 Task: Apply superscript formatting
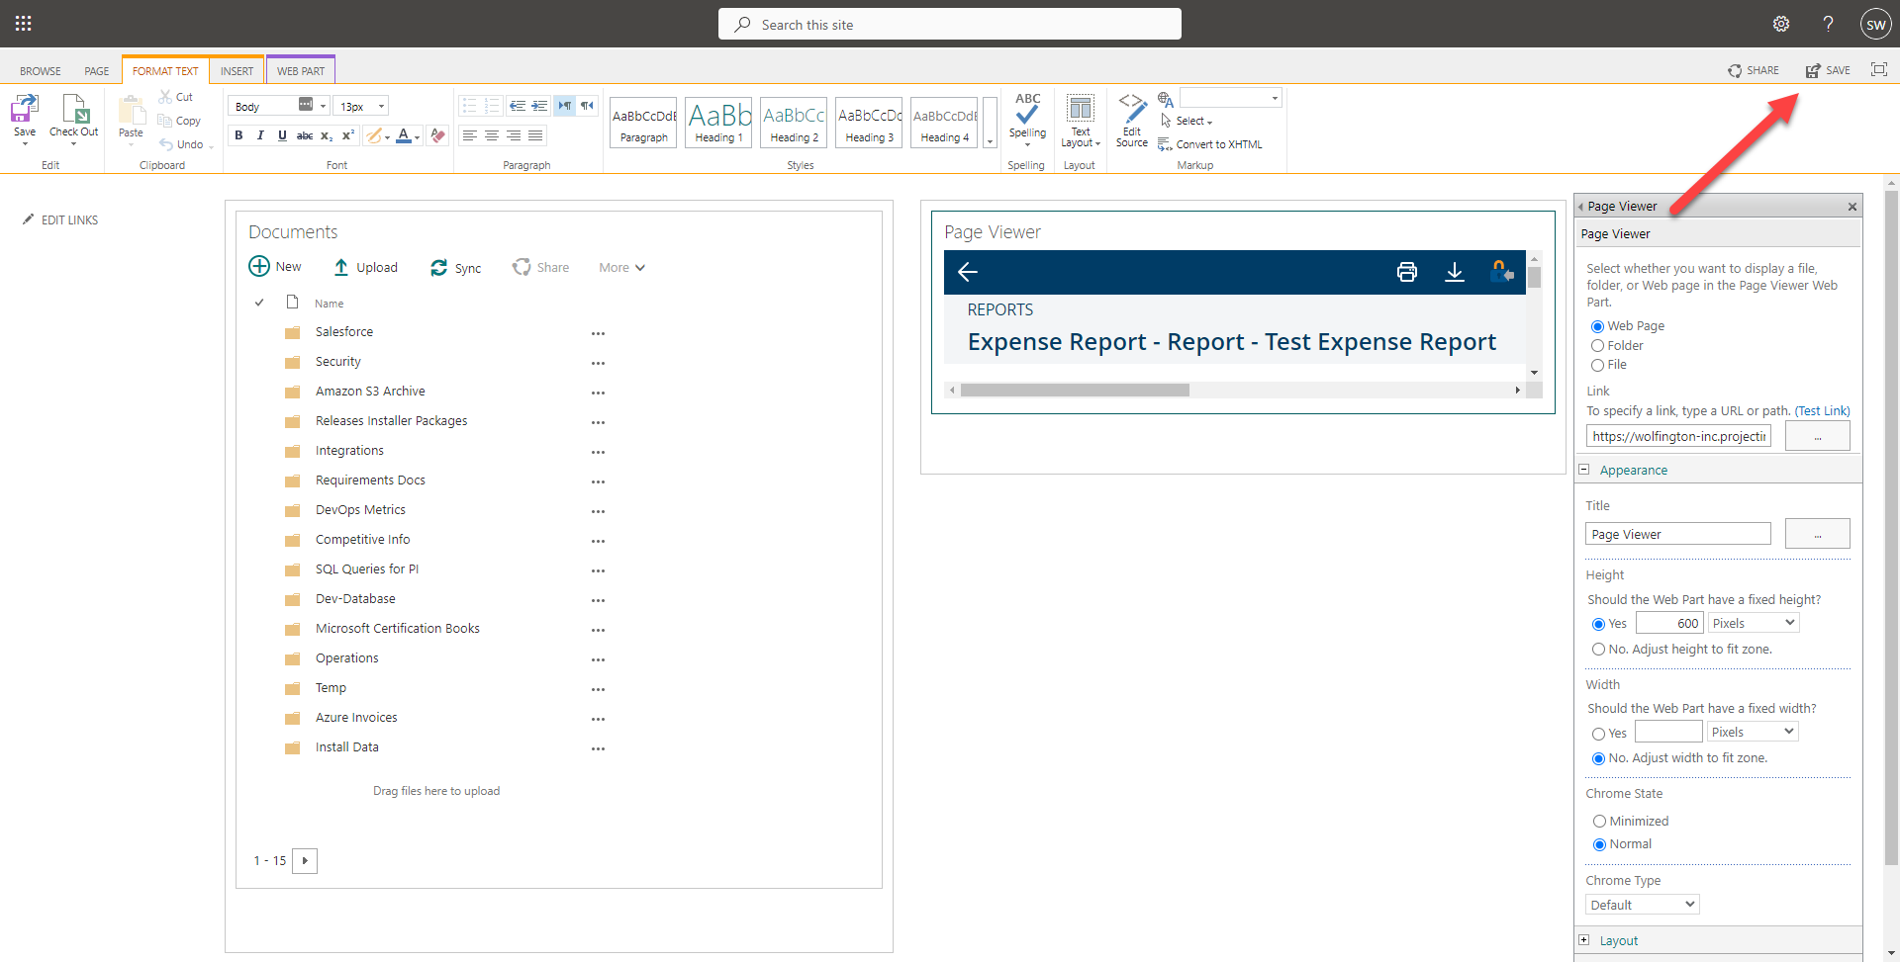pyautogui.click(x=348, y=135)
